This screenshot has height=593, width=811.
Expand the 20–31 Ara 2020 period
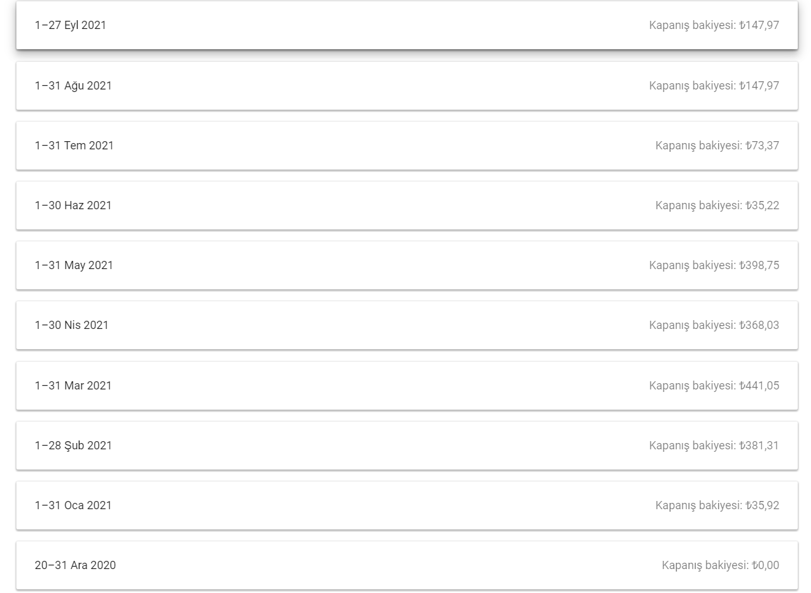pyautogui.click(x=407, y=565)
